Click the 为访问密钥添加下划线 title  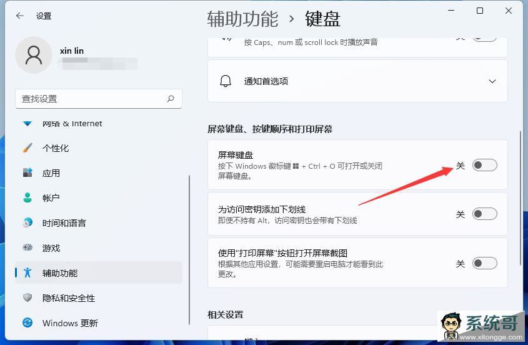tap(262, 209)
